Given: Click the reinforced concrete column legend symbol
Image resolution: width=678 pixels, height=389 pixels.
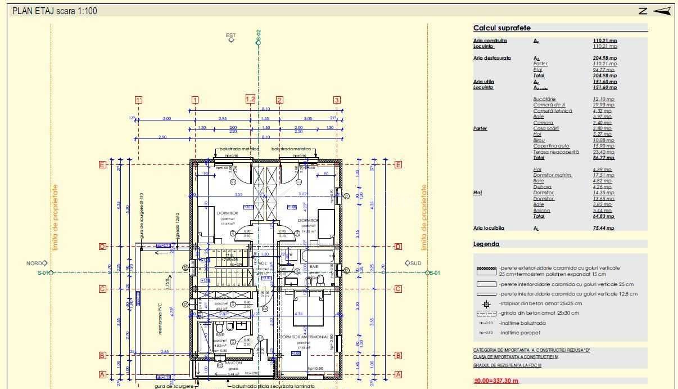Looking at the screenshot, I should click(486, 303).
